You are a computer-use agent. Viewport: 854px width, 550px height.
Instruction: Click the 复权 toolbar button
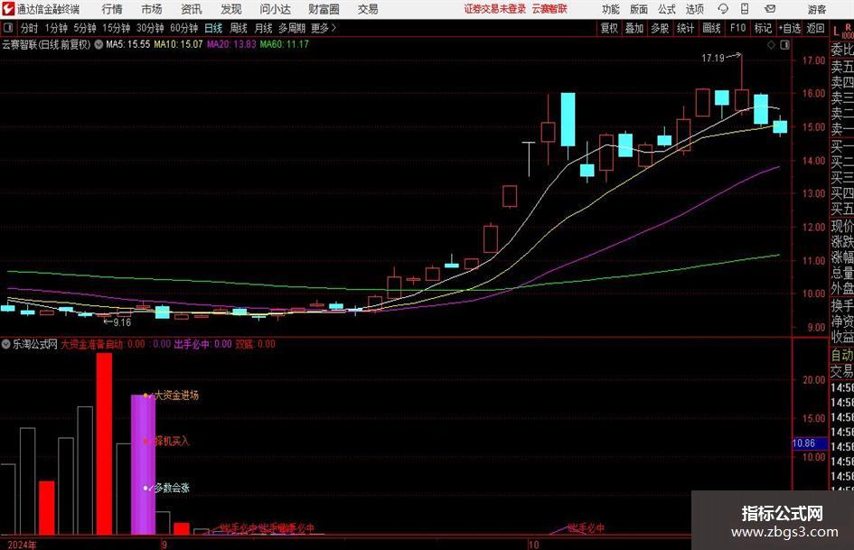click(609, 28)
